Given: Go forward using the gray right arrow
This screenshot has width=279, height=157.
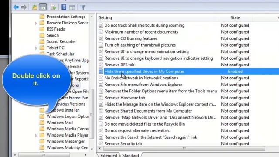Looking at the screenshot, I should point(24,7).
